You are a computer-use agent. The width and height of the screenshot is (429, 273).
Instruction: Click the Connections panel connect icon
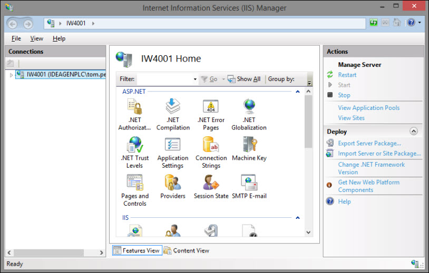click(10, 64)
